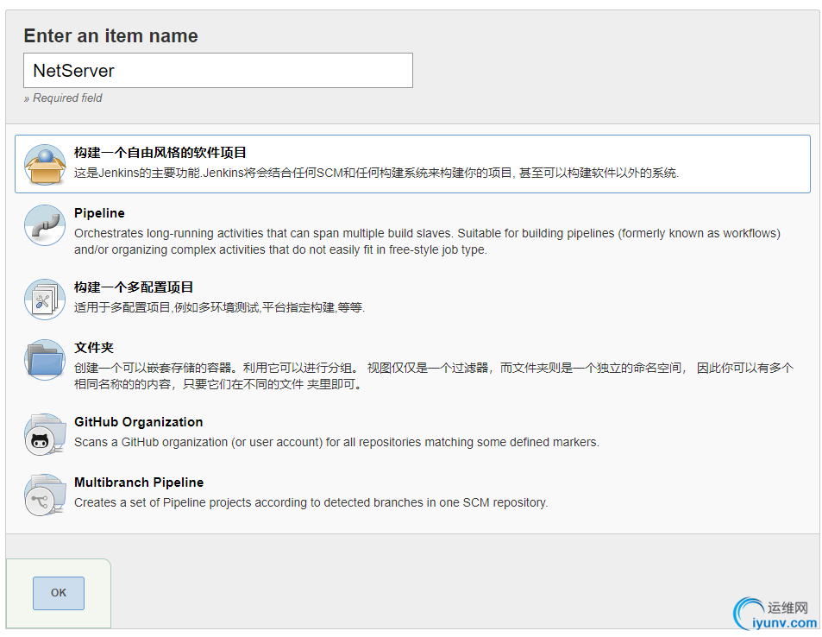This screenshot has height=637, width=822.
Task: Click the description starting Orchestrates long-running activities
Action: [x=427, y=242]
